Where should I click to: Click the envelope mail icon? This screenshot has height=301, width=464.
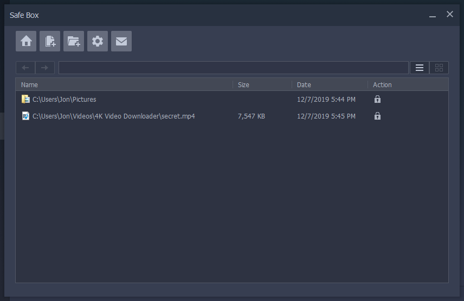click(x=121, y=41)
